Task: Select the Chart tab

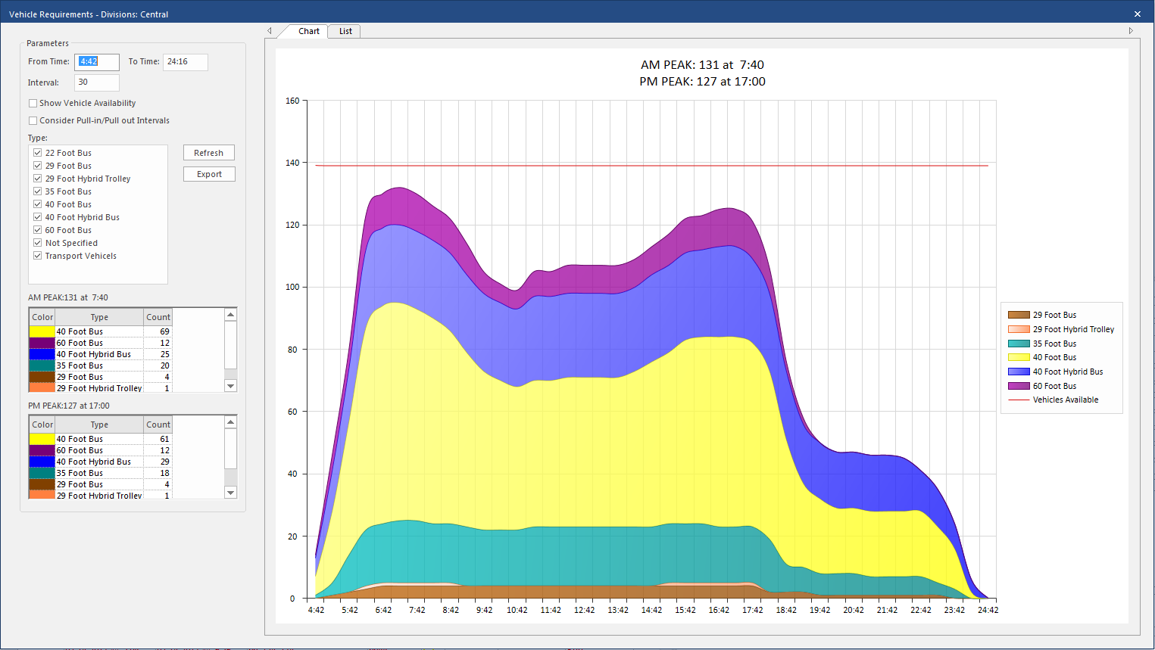Action: click(308, 31)
